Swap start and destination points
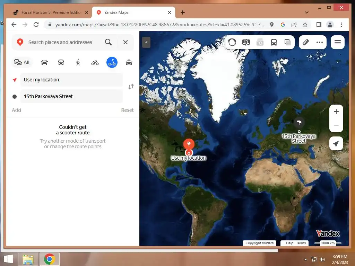This screenshot has height=266, width=355. coord(131,87)
